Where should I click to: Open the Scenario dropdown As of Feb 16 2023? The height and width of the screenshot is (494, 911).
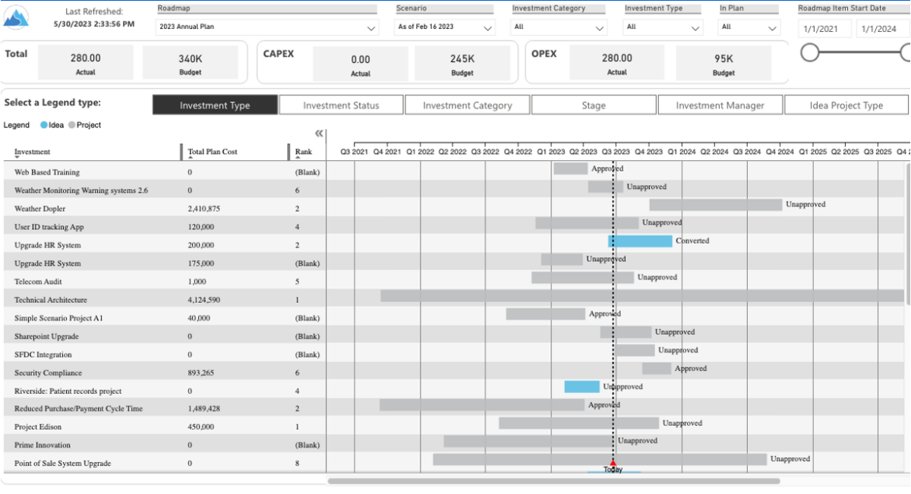487,27
